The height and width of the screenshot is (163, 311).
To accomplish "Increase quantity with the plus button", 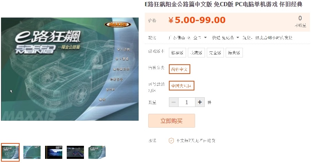I will pyautogui.click(x=200, y=102).
